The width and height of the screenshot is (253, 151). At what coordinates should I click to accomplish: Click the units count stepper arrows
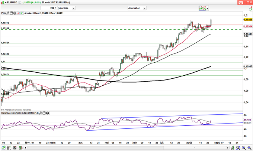click(x=56, y=8)
